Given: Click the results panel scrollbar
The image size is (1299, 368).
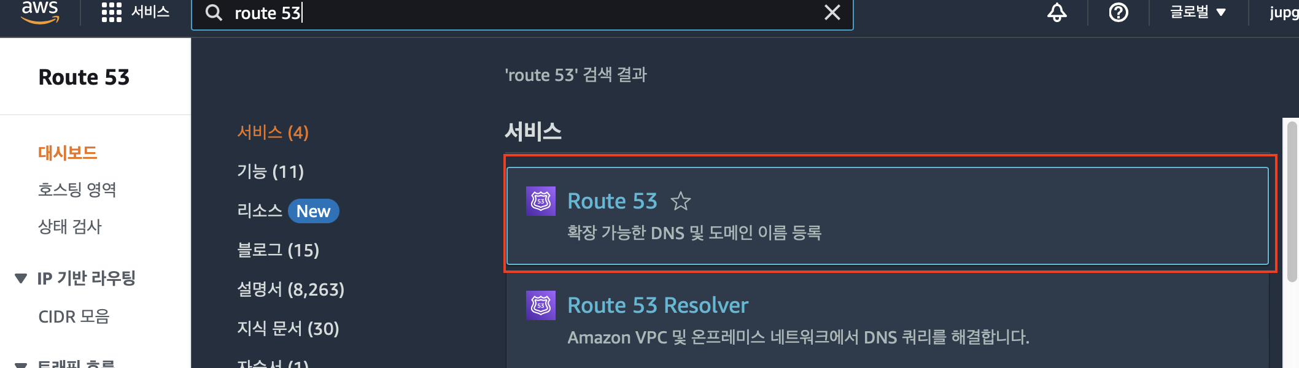Looking at the screenshot, I should coord(1292,202).
